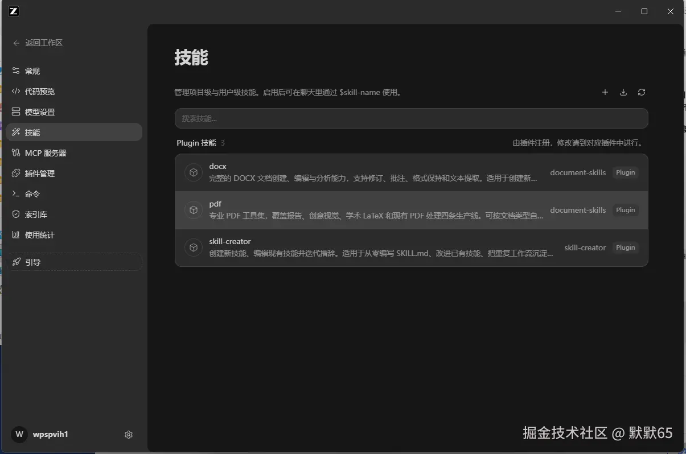
Task: Click the pdf cube icon
Action: click(x=194, y=210)
